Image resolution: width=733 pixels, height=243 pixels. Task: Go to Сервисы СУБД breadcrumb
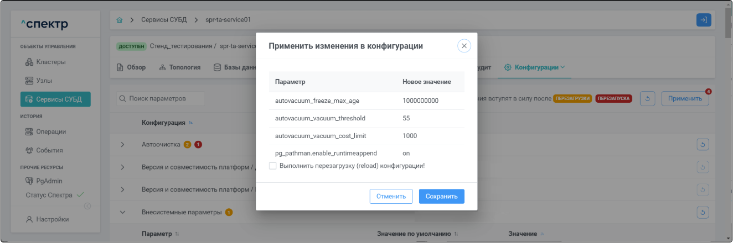[164, 20]
